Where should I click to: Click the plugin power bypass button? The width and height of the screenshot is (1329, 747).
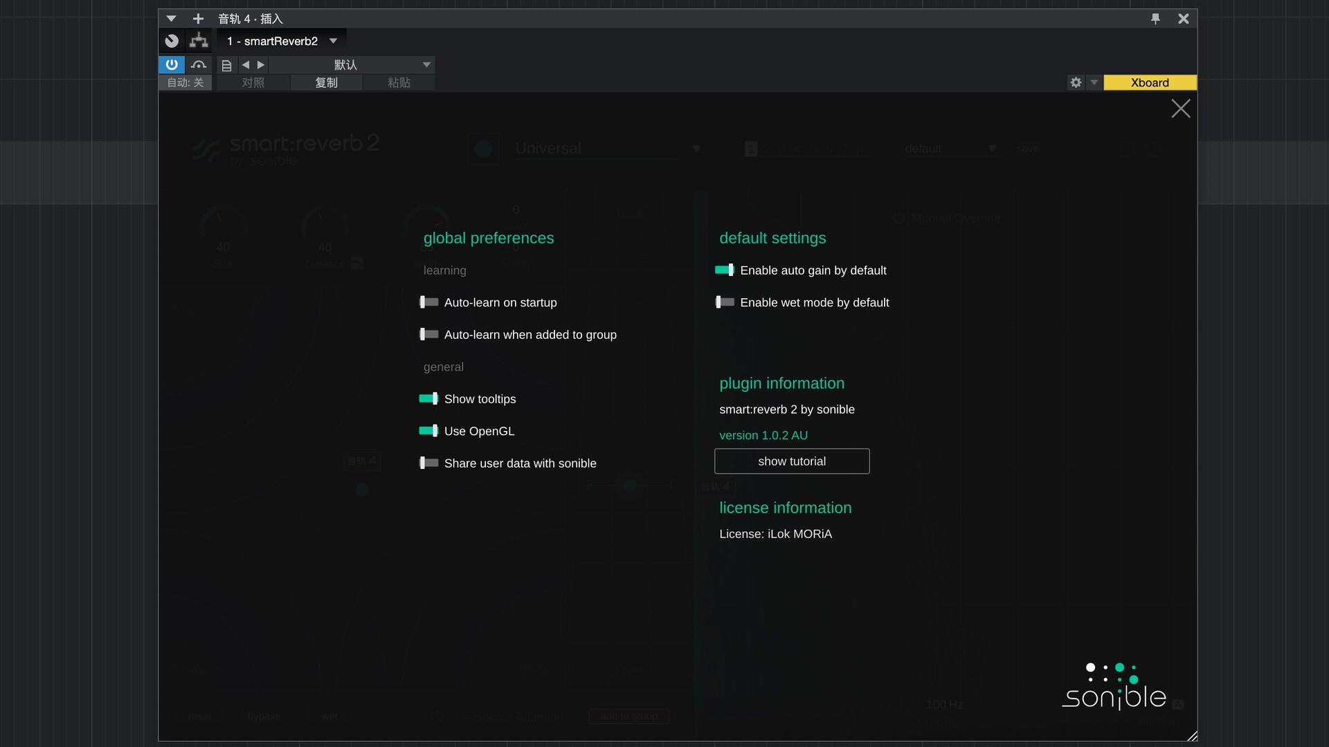click(172, 64)
